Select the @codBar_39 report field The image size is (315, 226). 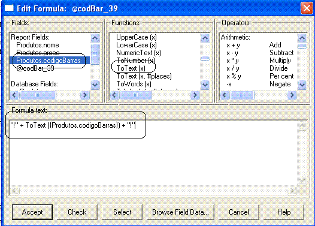tap(35, 68)
